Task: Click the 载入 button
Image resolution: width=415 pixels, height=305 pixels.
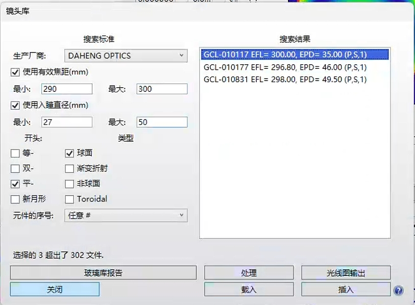Action: coord(249,289)
